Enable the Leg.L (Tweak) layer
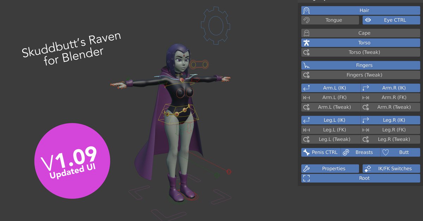The height and width of the screenshot is (221, 423). (331, 139)
